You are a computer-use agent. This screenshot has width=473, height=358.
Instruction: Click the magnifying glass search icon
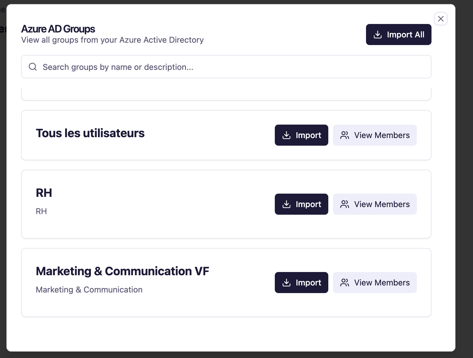[x=33, y=67]
